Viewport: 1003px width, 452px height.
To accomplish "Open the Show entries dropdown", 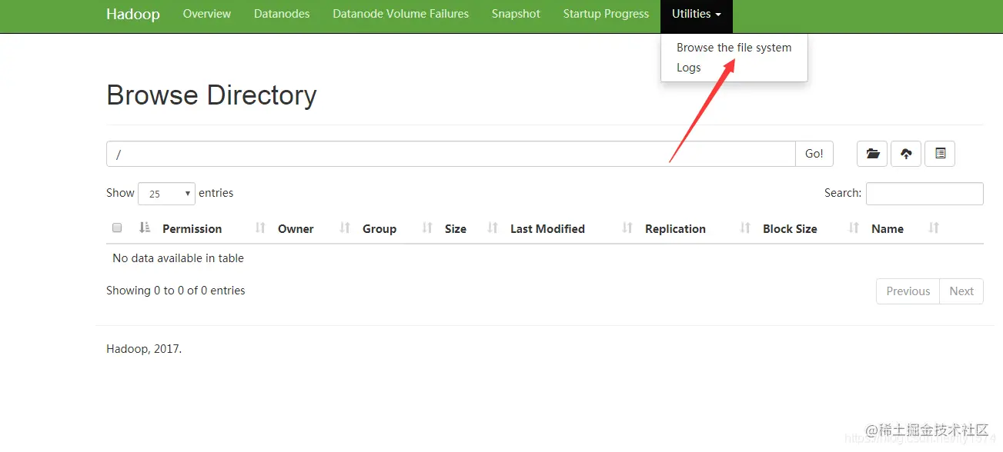I will click(166, 194).
